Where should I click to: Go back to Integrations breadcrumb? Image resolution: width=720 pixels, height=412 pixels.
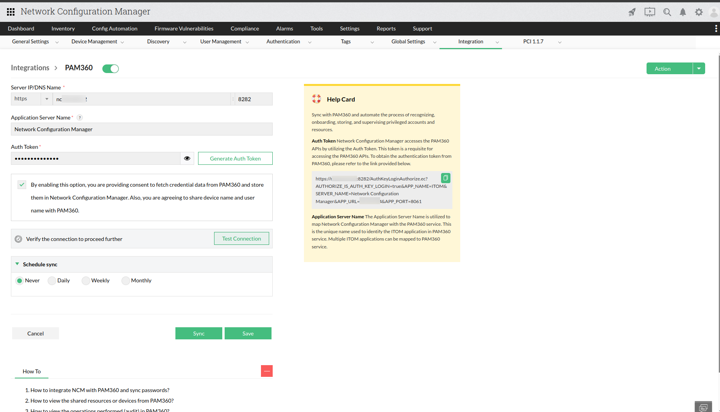30,68
